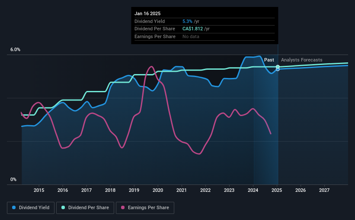Image resolution: width=355 pixels, height=220 pixels.
Task: Click the Past label on chart
Action: [269, 60]
